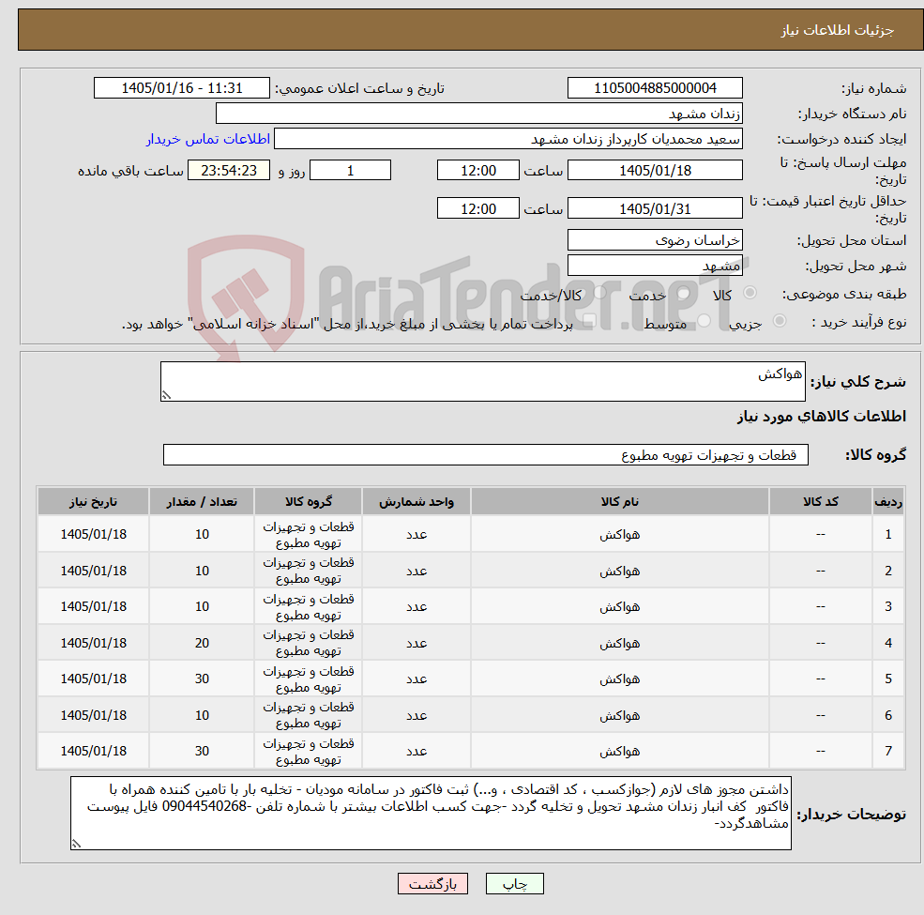Click quantity 20 in row 4
This screenshot has height=915, width=924.
[x=202, y=643]
